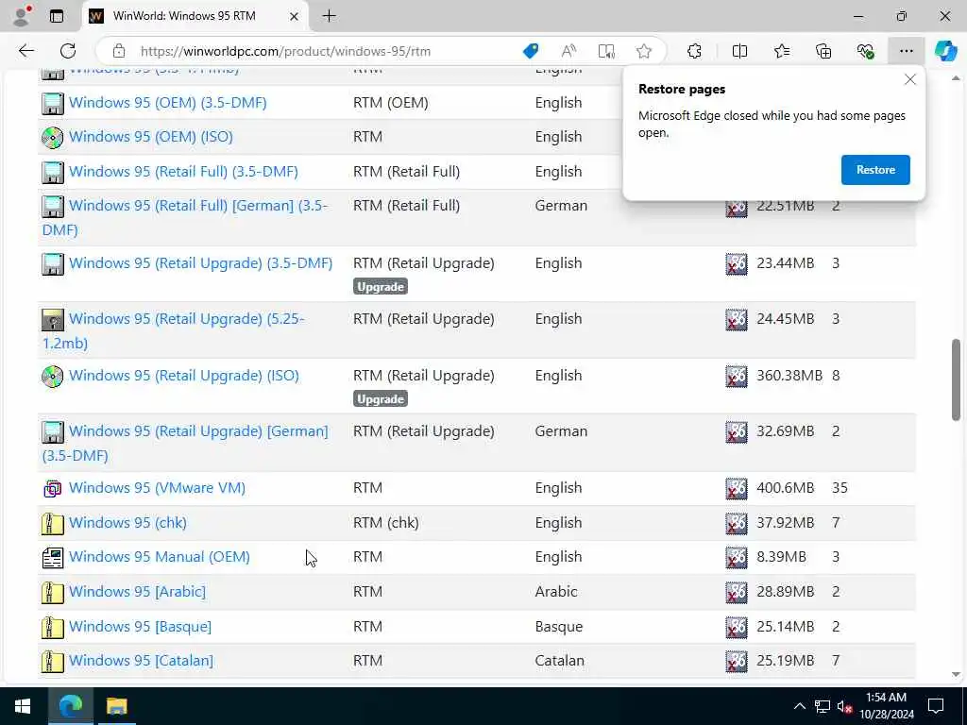Select the Basque language cell
This screenshot has height=725, width=967.
tap(559, 627)
